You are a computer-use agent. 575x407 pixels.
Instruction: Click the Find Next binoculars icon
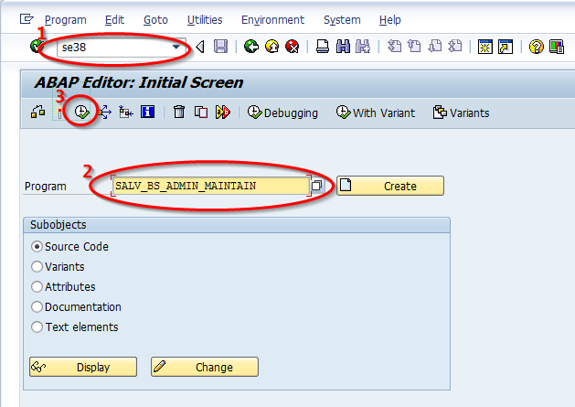pyautogui.click(x=363, y=47)
